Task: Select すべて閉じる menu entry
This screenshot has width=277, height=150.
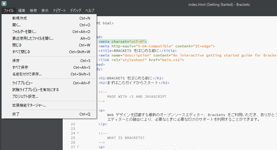Action: click(49, 52)
